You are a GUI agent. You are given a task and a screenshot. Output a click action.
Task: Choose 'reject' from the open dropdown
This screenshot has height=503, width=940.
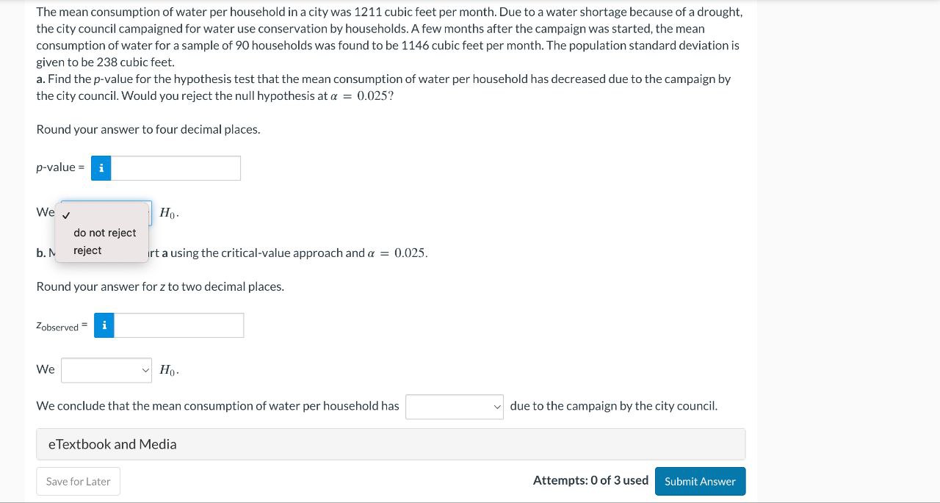coord(87,250)
